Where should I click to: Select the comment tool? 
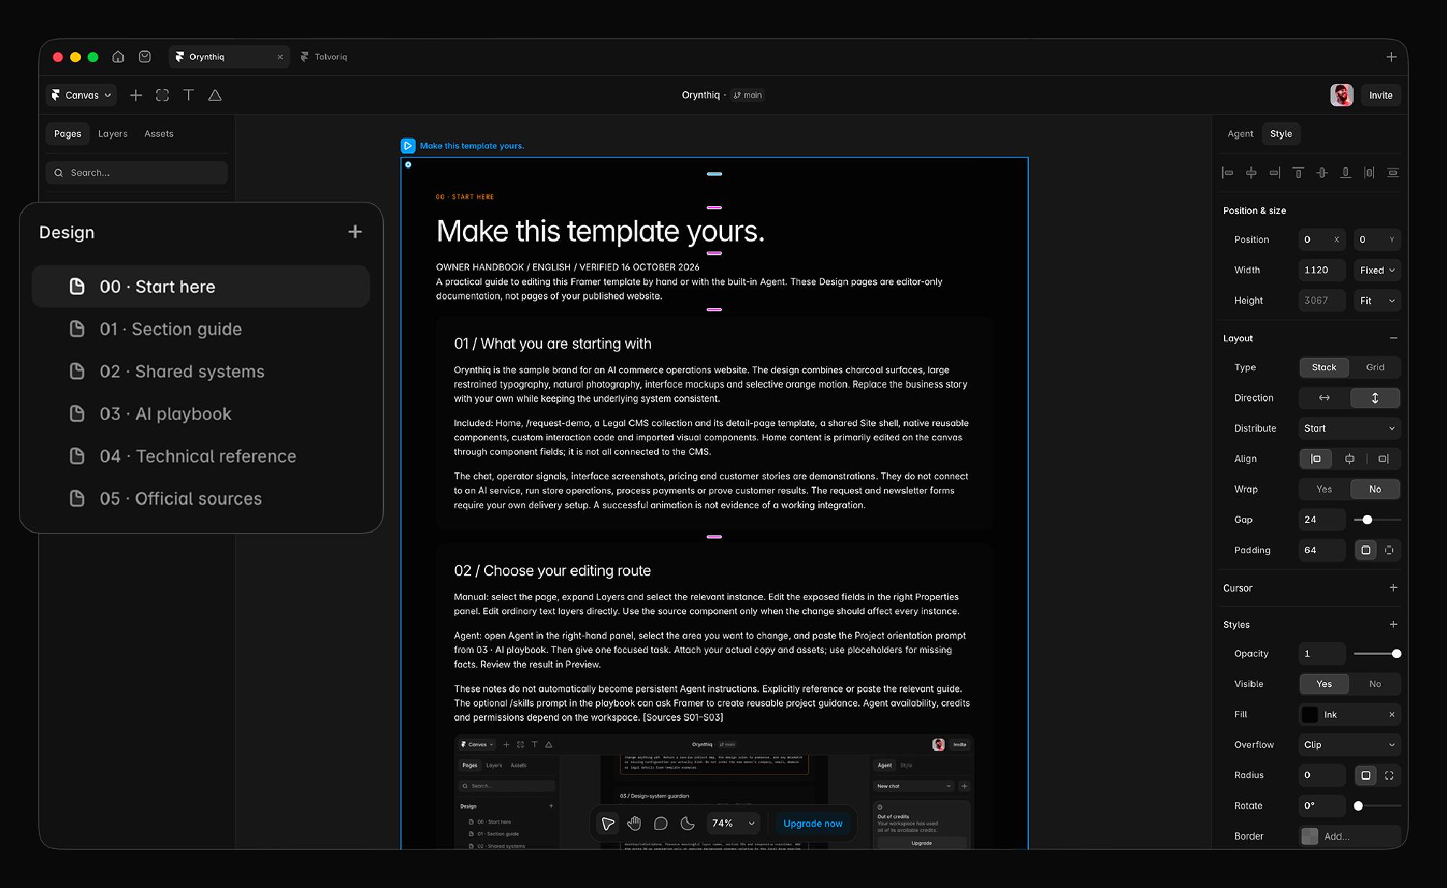pyautogui.click(x=661, y=823)
